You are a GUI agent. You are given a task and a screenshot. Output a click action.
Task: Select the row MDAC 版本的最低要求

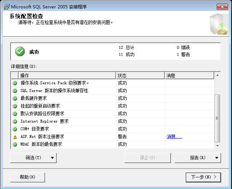coord(112,144)
